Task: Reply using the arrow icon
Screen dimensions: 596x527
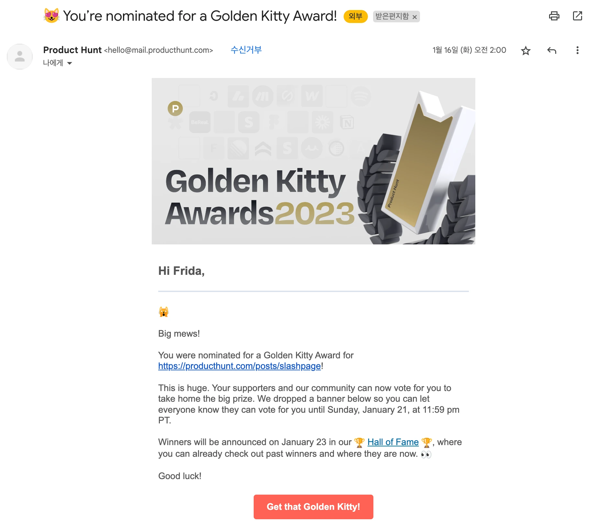Action: point(552,50)
